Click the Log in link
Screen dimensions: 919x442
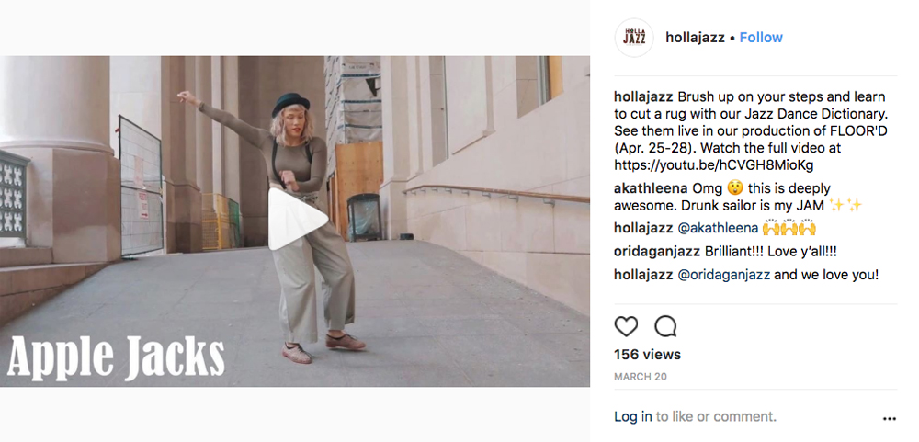[632, 417]
